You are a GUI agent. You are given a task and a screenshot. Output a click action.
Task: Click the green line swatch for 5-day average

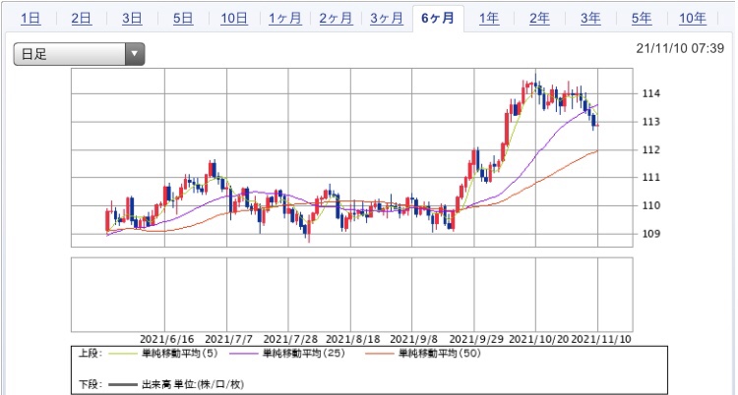pos(123,354)
